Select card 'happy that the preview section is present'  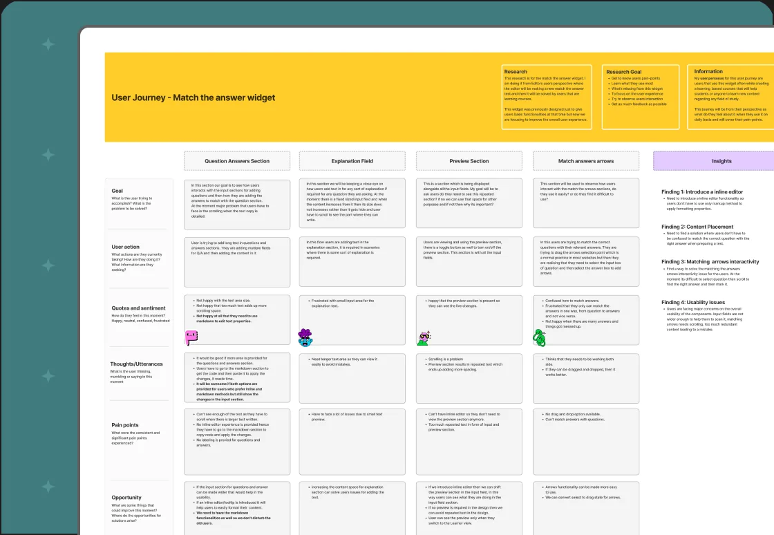[469, 320]
